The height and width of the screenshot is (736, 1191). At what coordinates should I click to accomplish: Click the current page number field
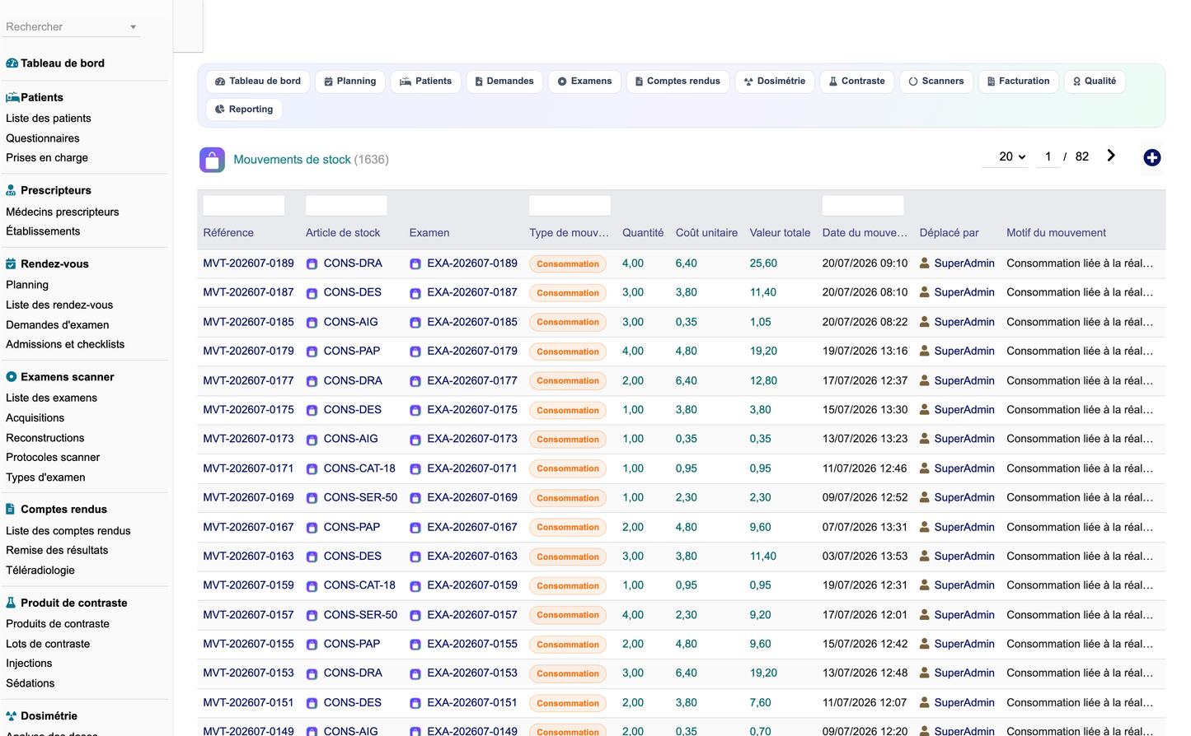click(x=1048, y=156)
